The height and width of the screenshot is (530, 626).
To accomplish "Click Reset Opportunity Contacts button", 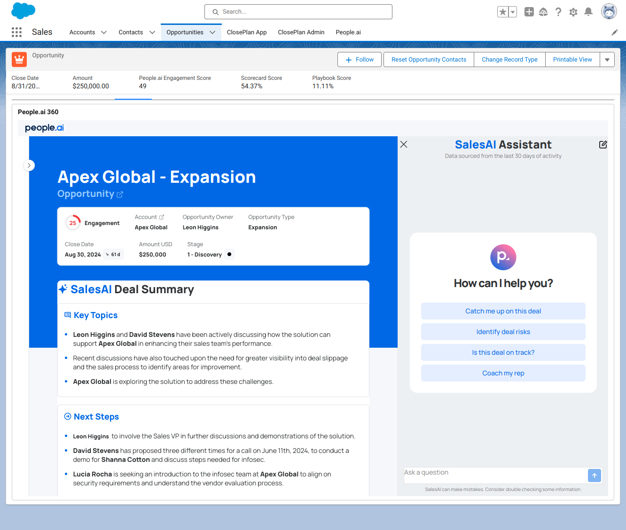I will pos(429,60).
